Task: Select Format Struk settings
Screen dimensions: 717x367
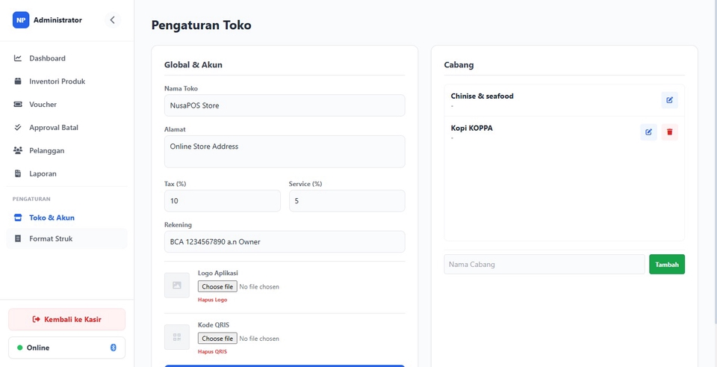Action: click(51, 239)
